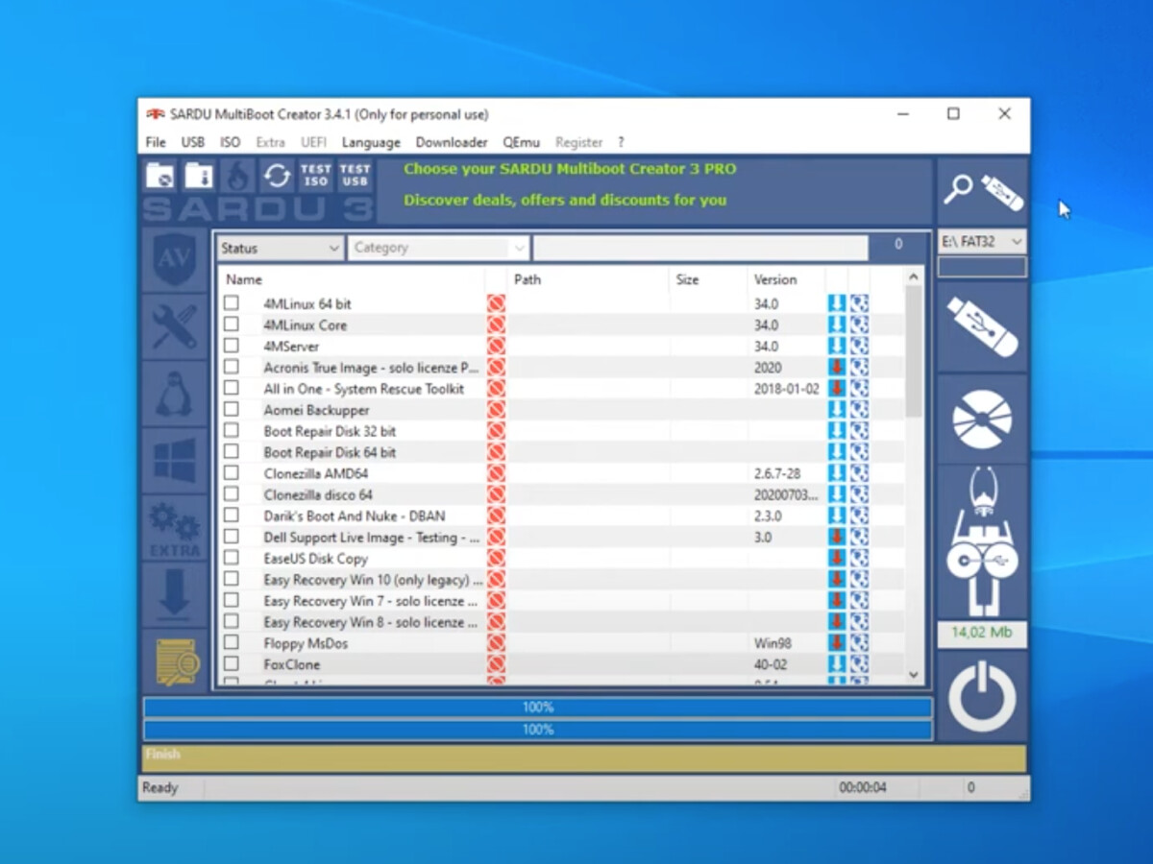
Task: Check the Easy Recovery Win 7 checkbox
Action: (232, 601)
